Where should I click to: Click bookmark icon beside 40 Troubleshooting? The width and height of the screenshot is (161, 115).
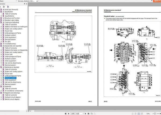pyautogui.click(x=1, y=44)
